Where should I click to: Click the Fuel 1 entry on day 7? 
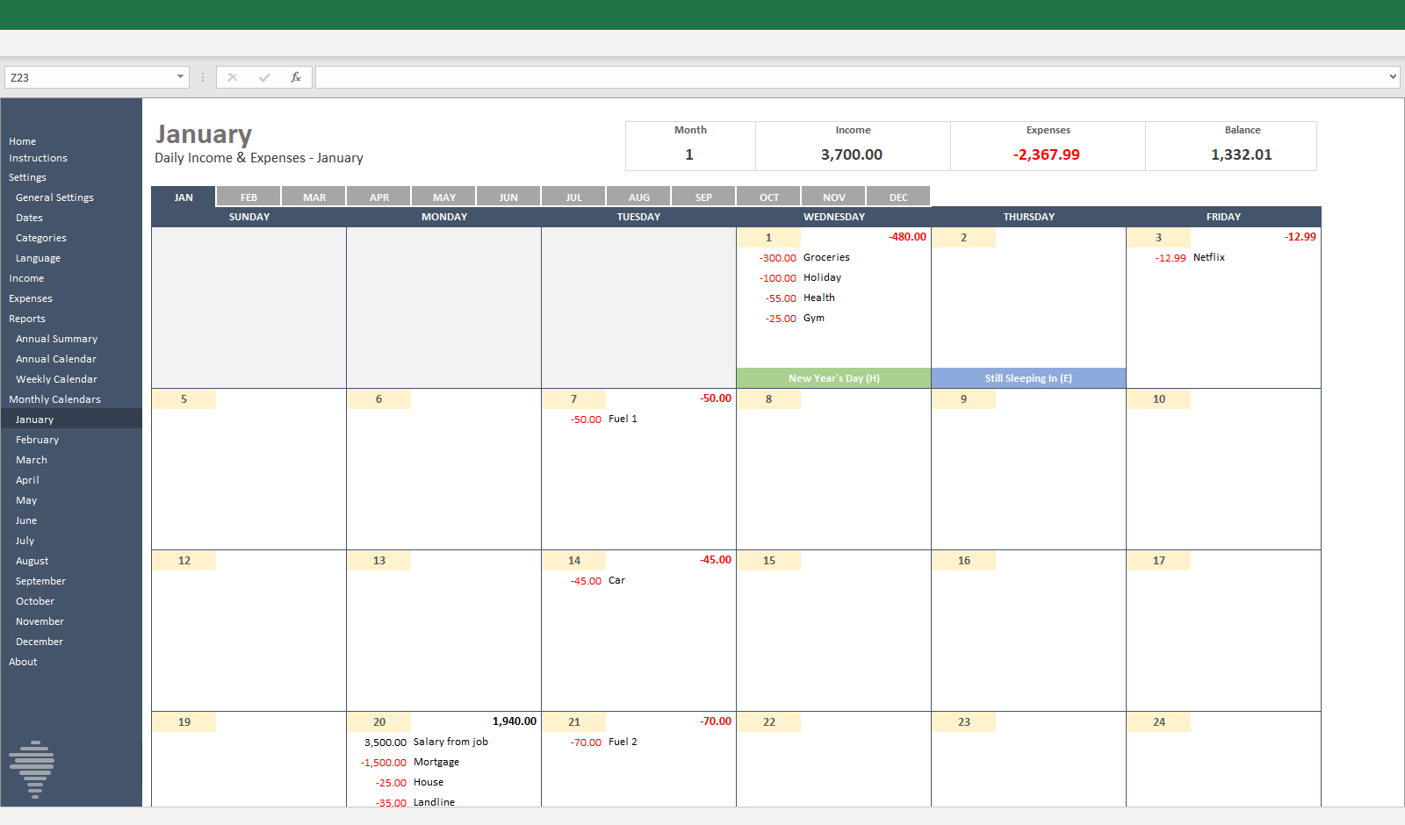[623, 419]
